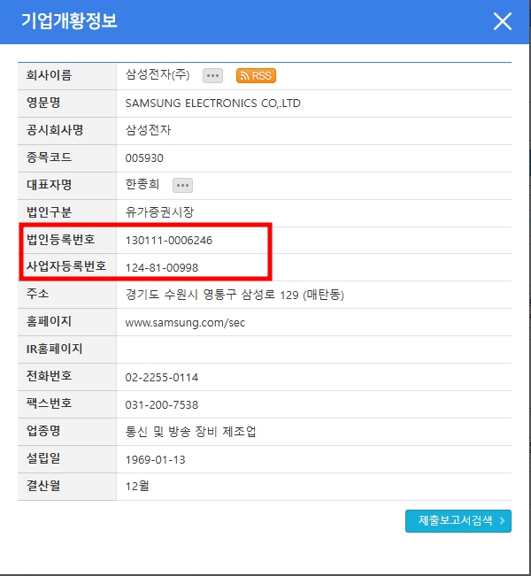Click the 대표자명 row label

tap(49, 185)
